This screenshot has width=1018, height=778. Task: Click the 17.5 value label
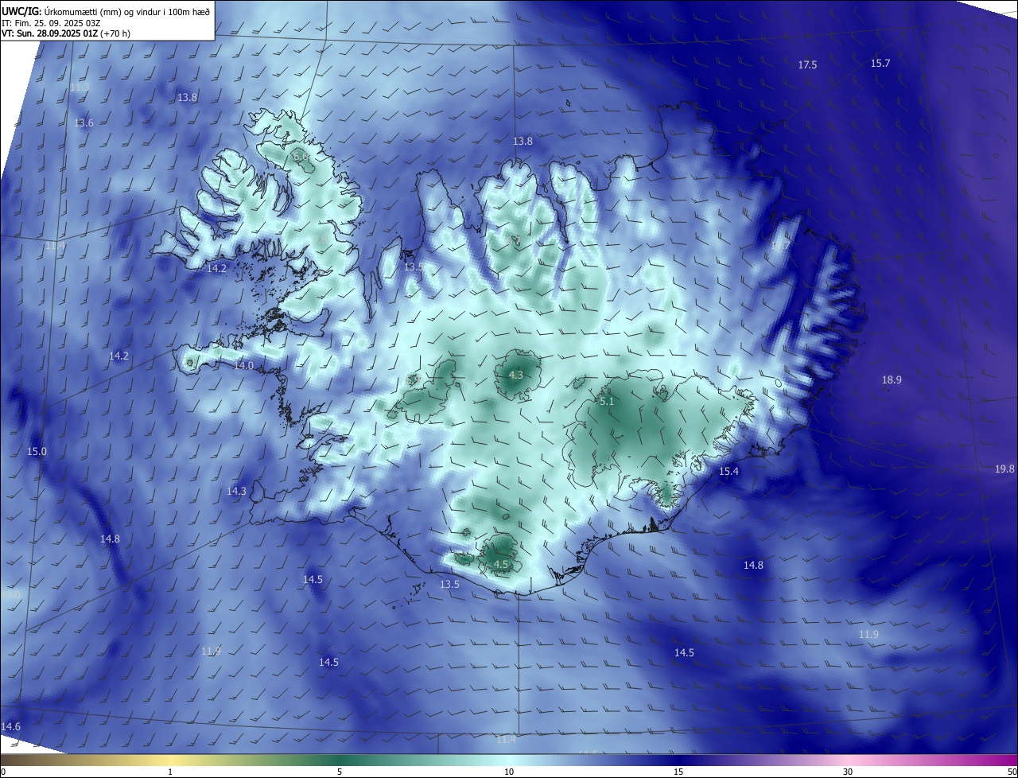pyautogui.click(x=807, y=65)
